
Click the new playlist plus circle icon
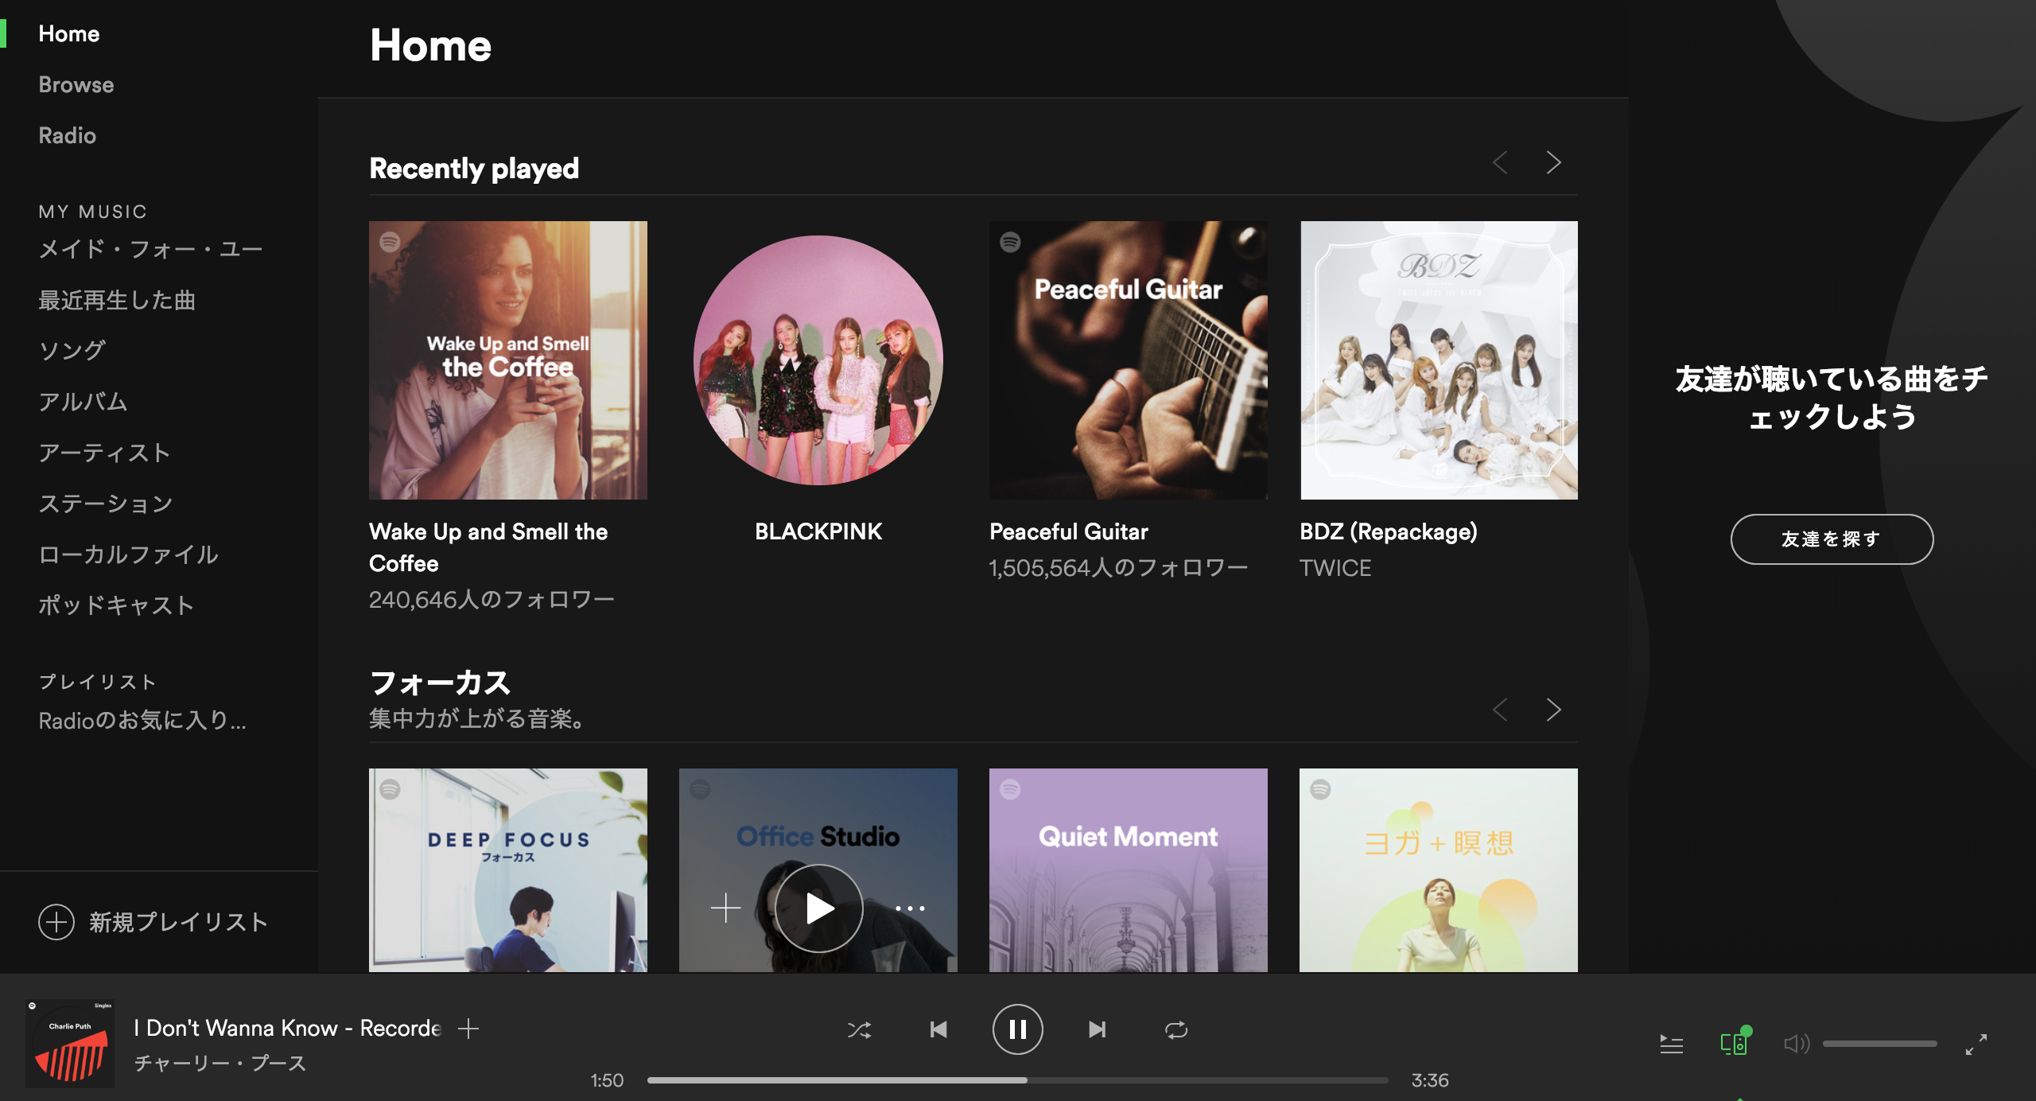[56, 922]
